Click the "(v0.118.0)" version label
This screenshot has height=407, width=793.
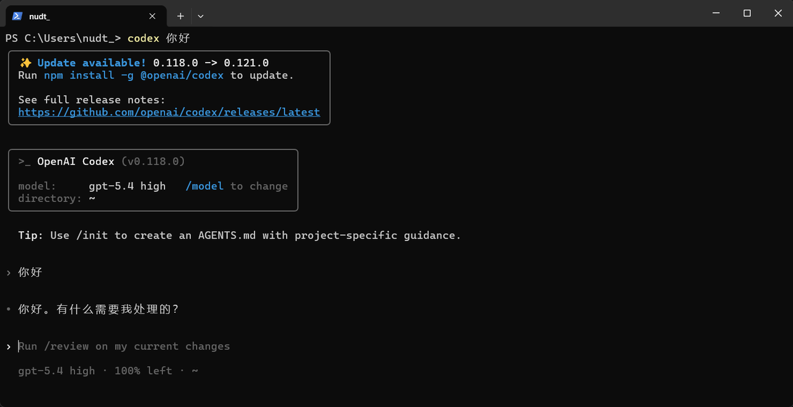(x=153, y=161)
